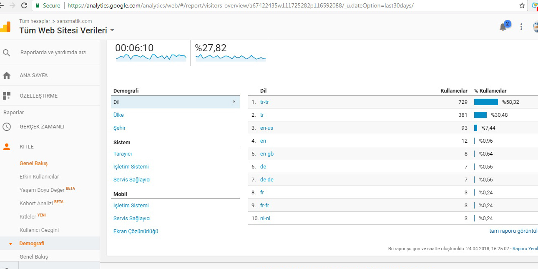
Task: Click the Ekran Çözünürlüğü mobile link
Action: point(136,231)
